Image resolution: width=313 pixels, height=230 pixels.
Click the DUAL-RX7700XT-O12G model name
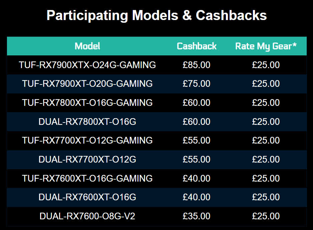click(87, 159)
